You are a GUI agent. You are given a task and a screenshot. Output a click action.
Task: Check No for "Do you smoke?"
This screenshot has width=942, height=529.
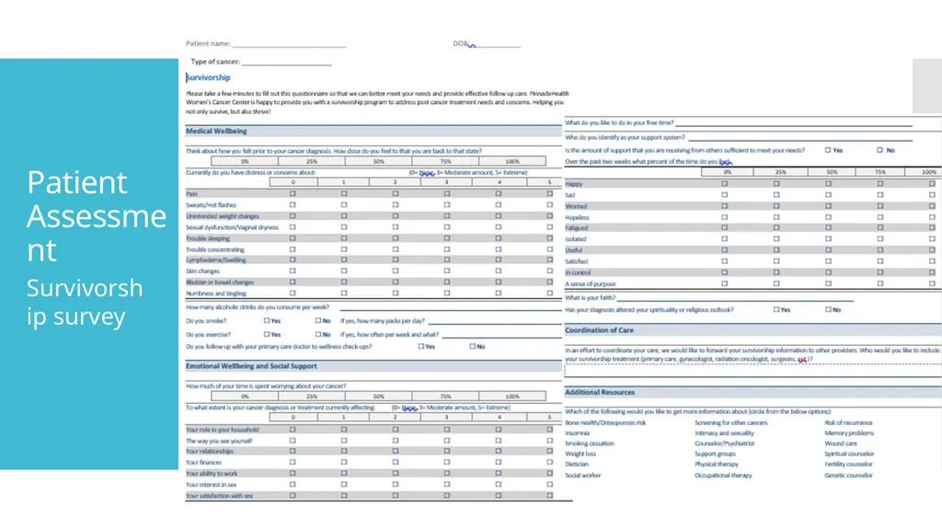[x=317, y=320]
